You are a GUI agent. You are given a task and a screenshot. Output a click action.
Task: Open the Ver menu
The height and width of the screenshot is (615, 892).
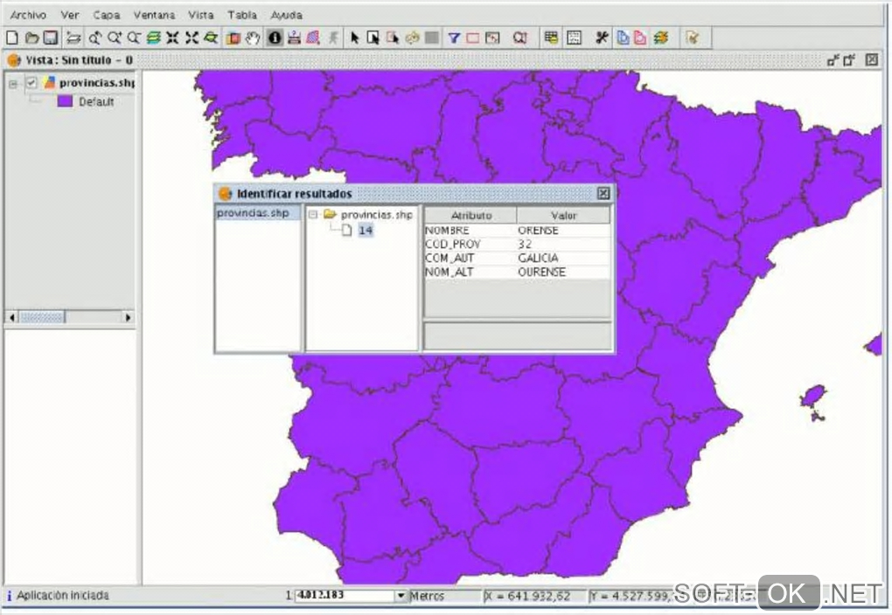70,15
